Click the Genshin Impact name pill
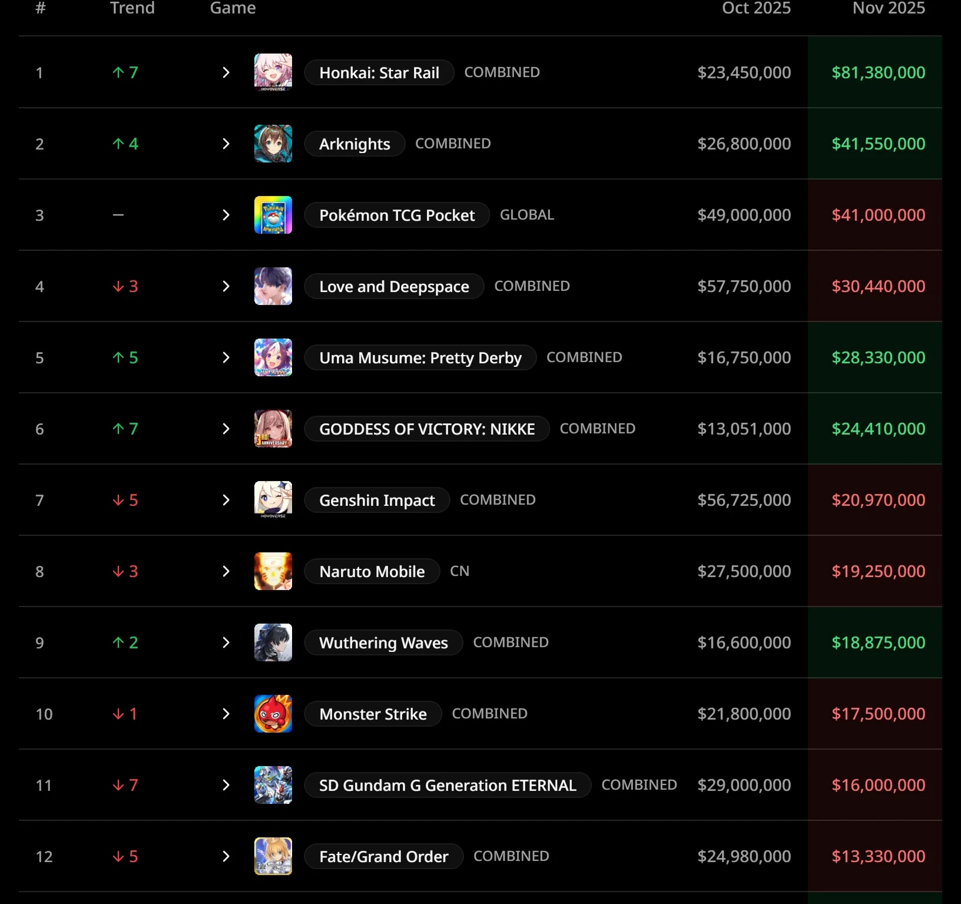The width and height of the screenshot is (961, 904). [x=377, y=500]
